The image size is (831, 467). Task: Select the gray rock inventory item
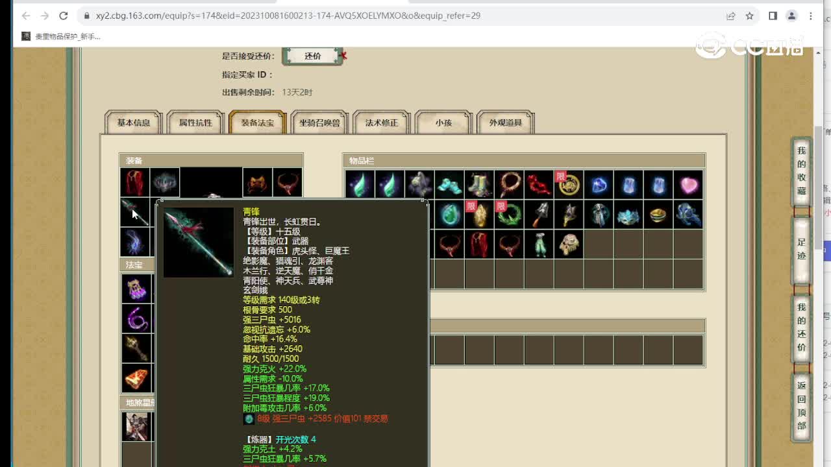pos(419,184)
